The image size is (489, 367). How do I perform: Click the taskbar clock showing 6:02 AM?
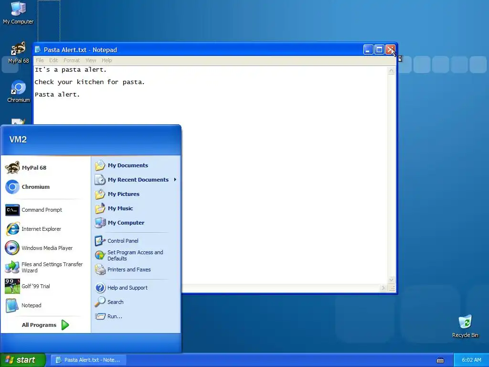pyautogui.click(x=471, y=360)
